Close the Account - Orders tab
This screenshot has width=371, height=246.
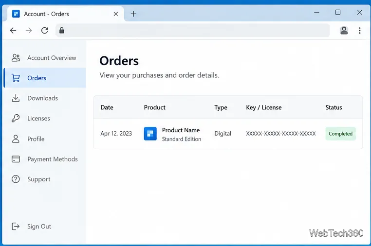click(x=116, y=14)
